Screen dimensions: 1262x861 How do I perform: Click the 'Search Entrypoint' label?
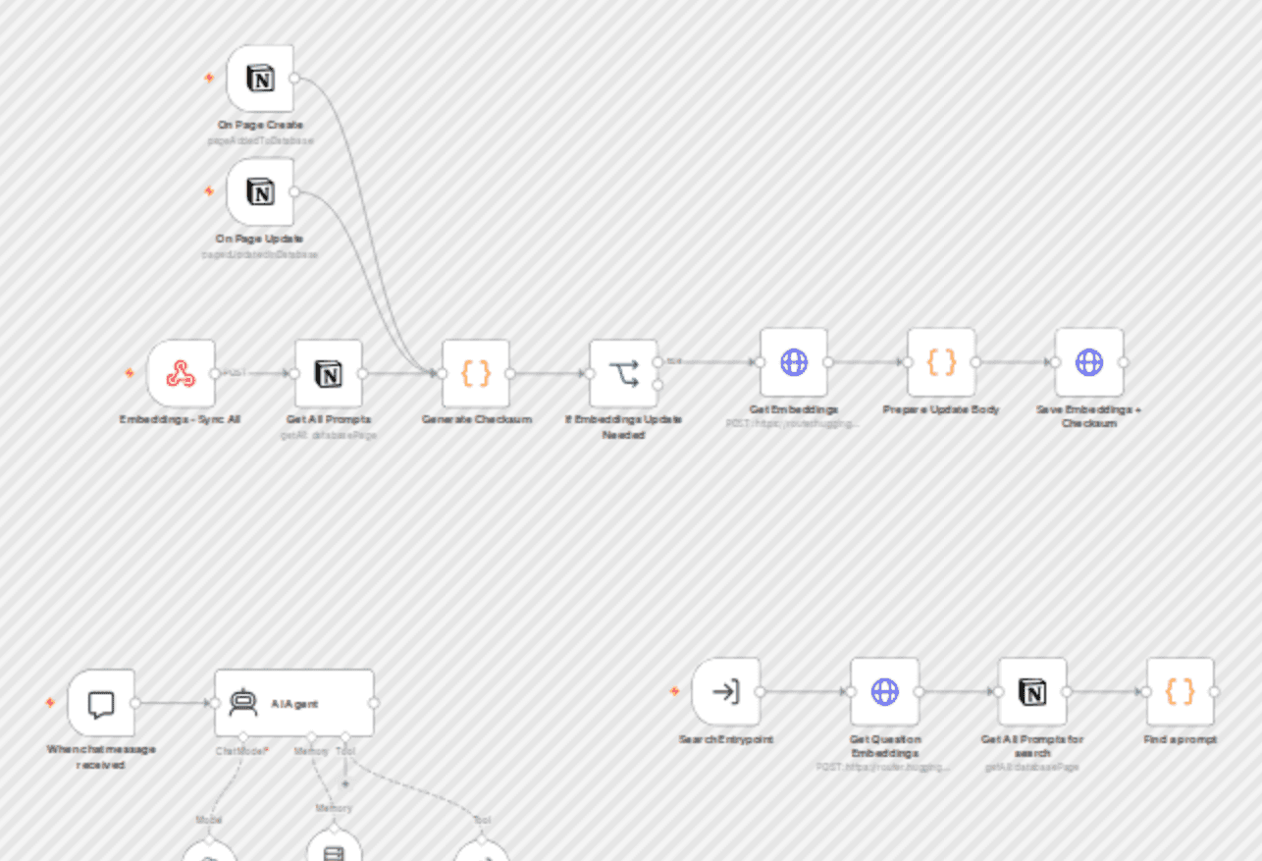(726, 739)
